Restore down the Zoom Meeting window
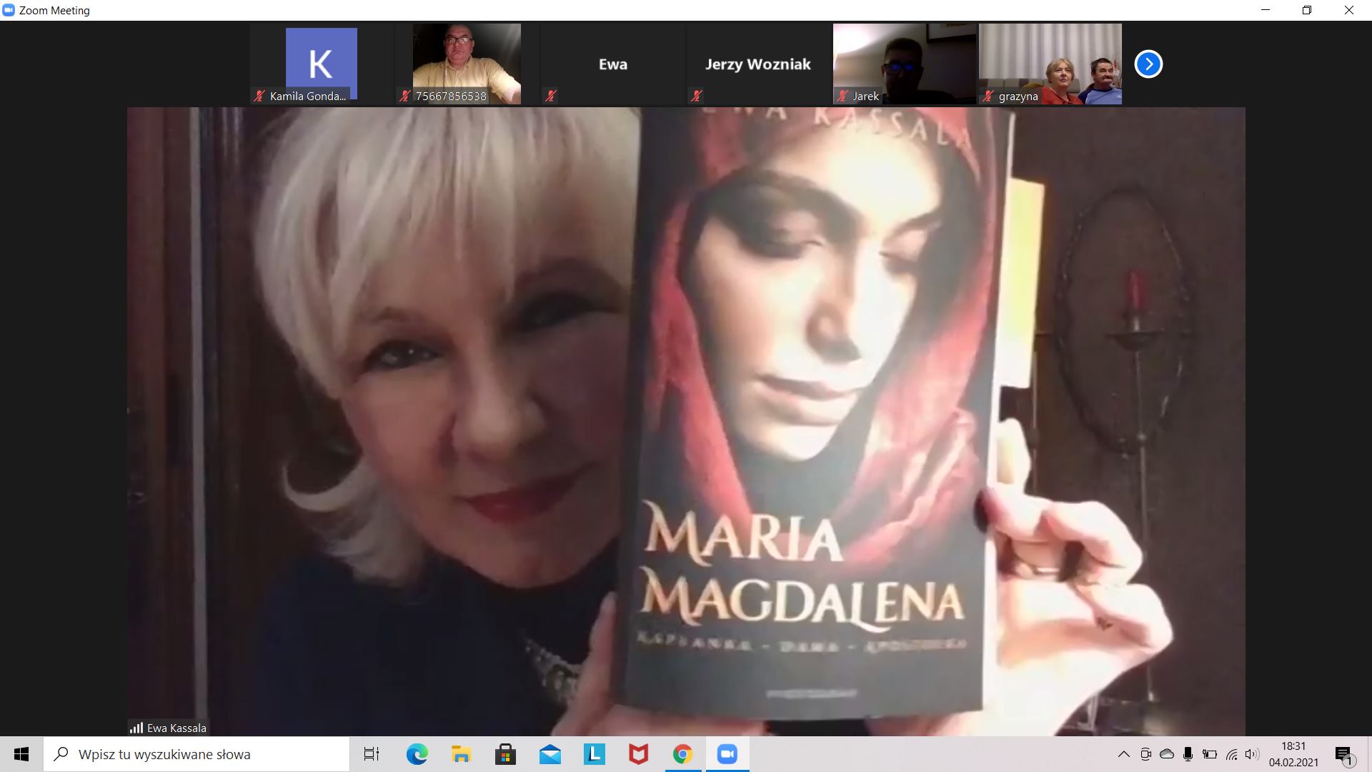 click(x=1307, y=10)
